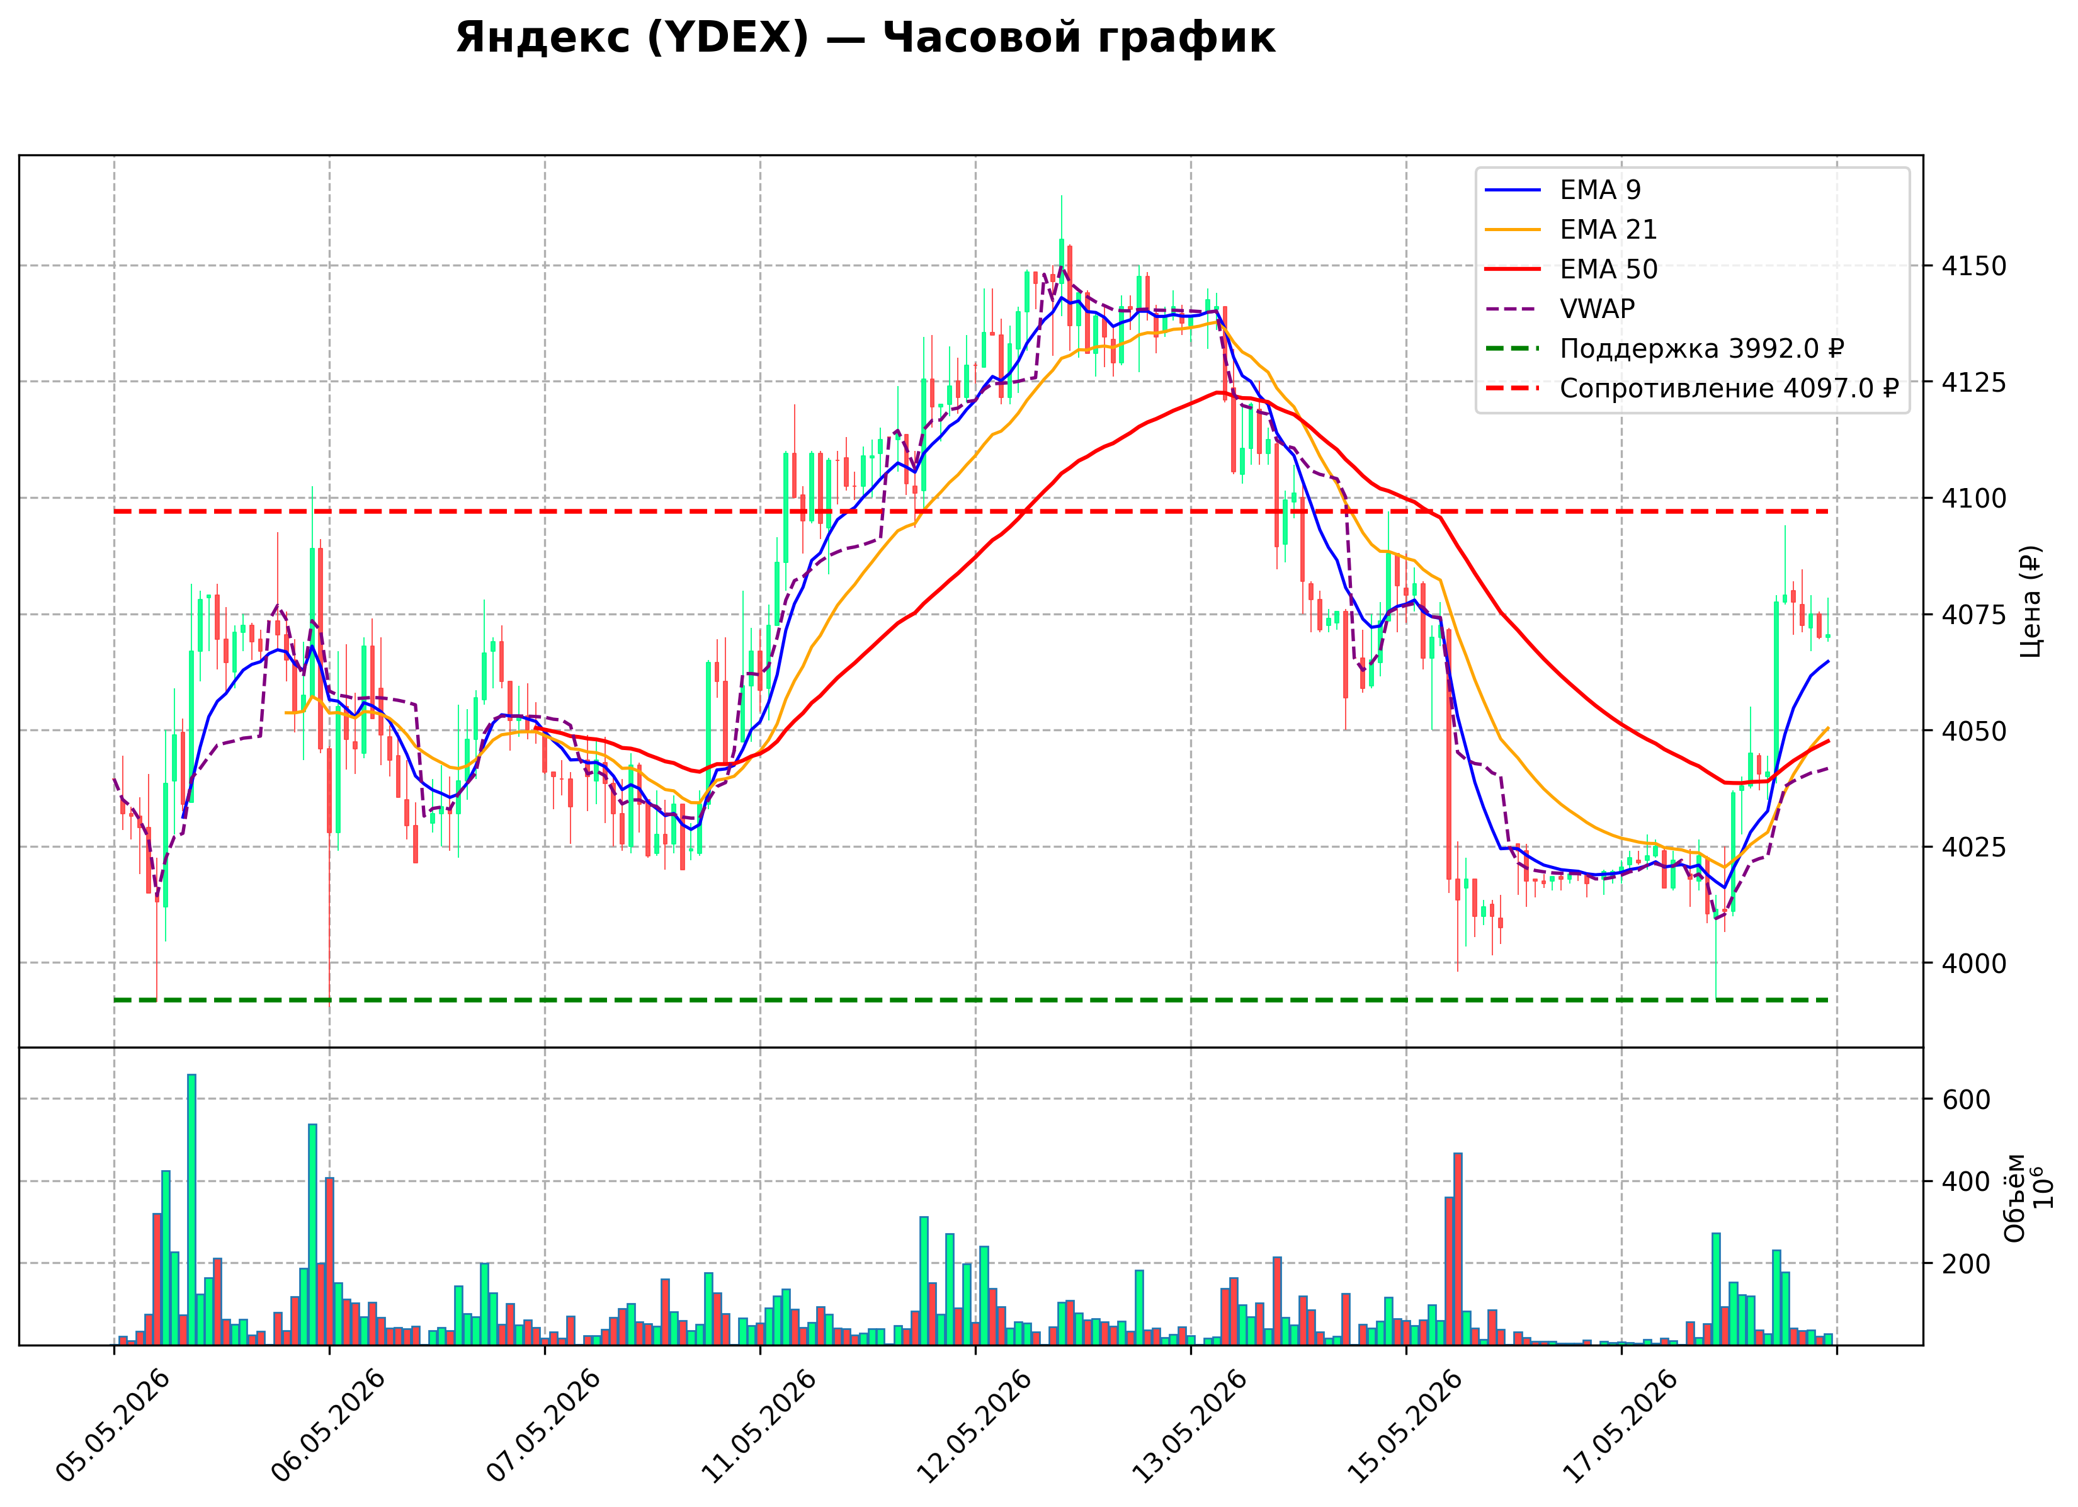Click the "VWAP" legend label
This screenshot has height=1507, width=2078.
pyautogui.click(x=1597, y=309)
